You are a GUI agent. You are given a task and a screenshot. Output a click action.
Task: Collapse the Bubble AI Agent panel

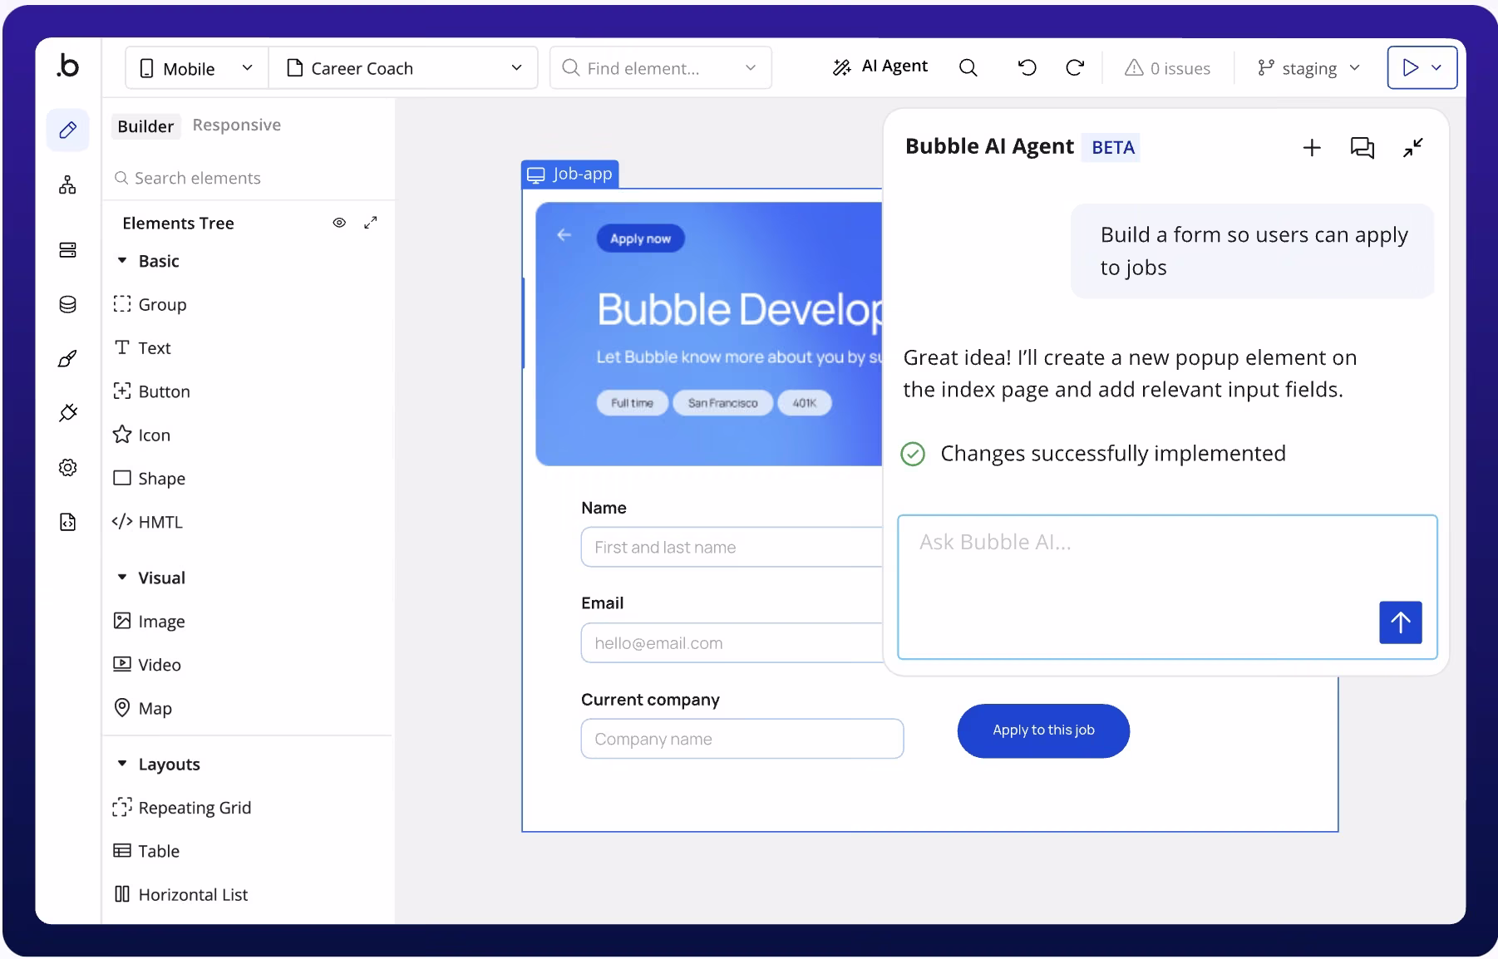click(1413, 148)
